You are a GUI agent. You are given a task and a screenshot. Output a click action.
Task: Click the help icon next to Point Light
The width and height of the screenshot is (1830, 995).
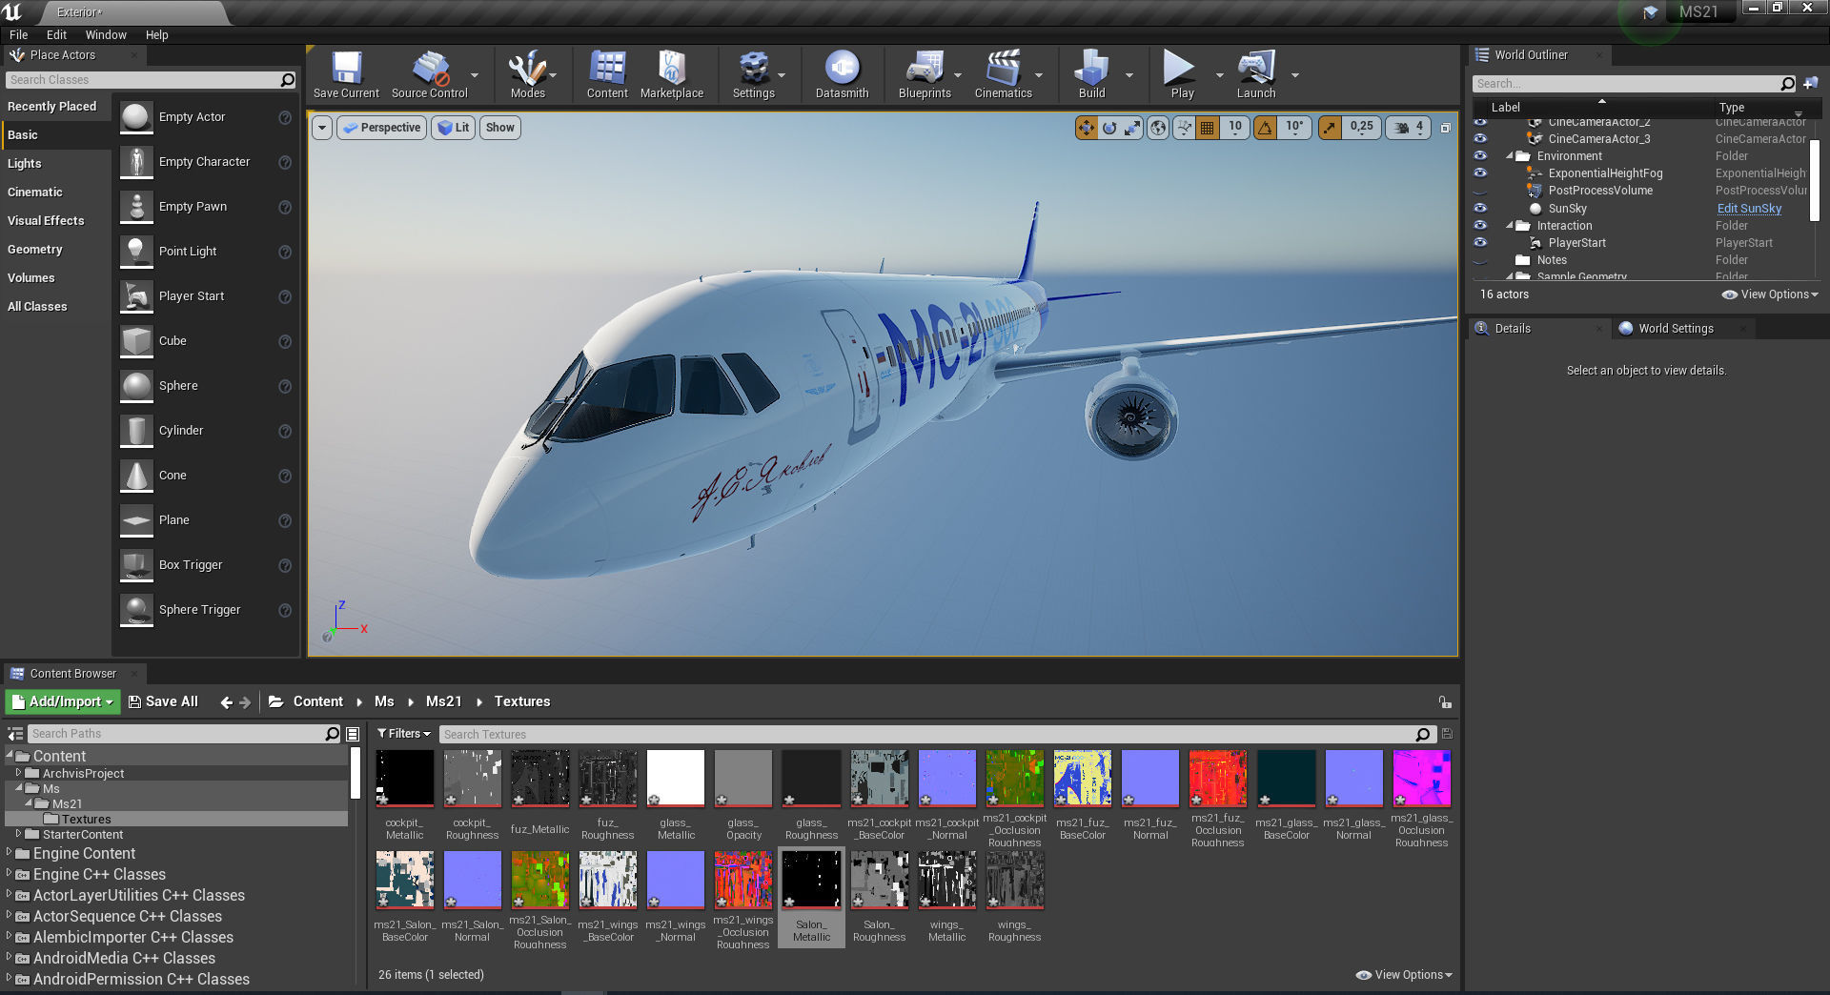284,252
